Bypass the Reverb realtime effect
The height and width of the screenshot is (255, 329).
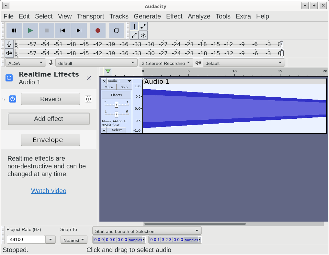pyautogui.click(x=13, y=99)
